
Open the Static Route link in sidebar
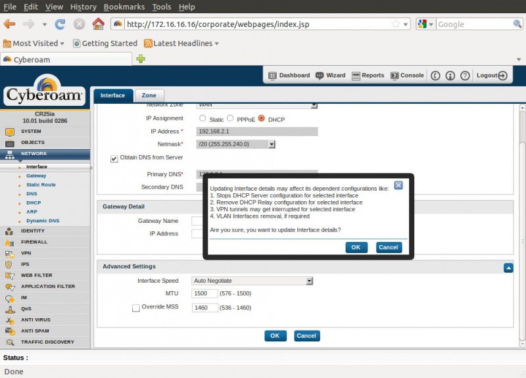[41, 185]
